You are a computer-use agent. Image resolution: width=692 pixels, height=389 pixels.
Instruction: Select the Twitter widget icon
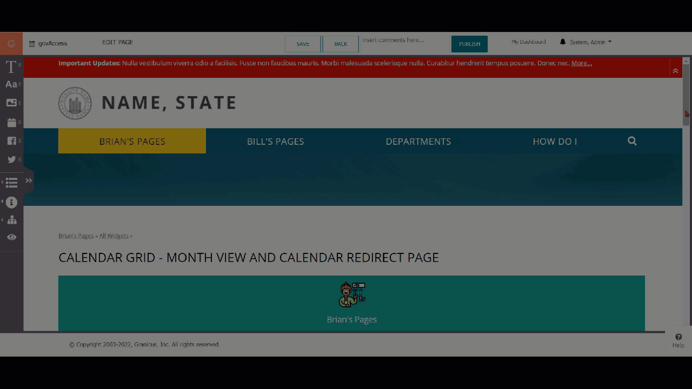(x=11, y=159)
